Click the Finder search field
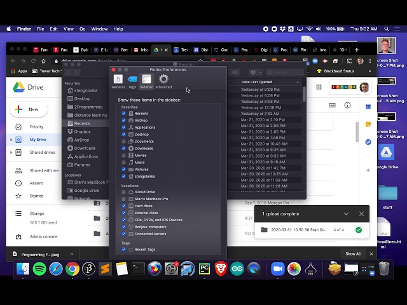This screenshot has height=305, width=407. click(285, 72)
